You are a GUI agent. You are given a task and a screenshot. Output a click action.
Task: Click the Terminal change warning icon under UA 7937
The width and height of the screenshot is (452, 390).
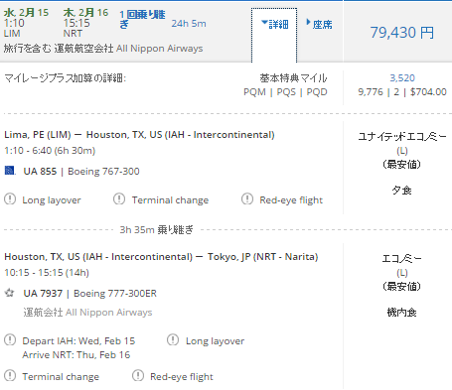[10, 376]
